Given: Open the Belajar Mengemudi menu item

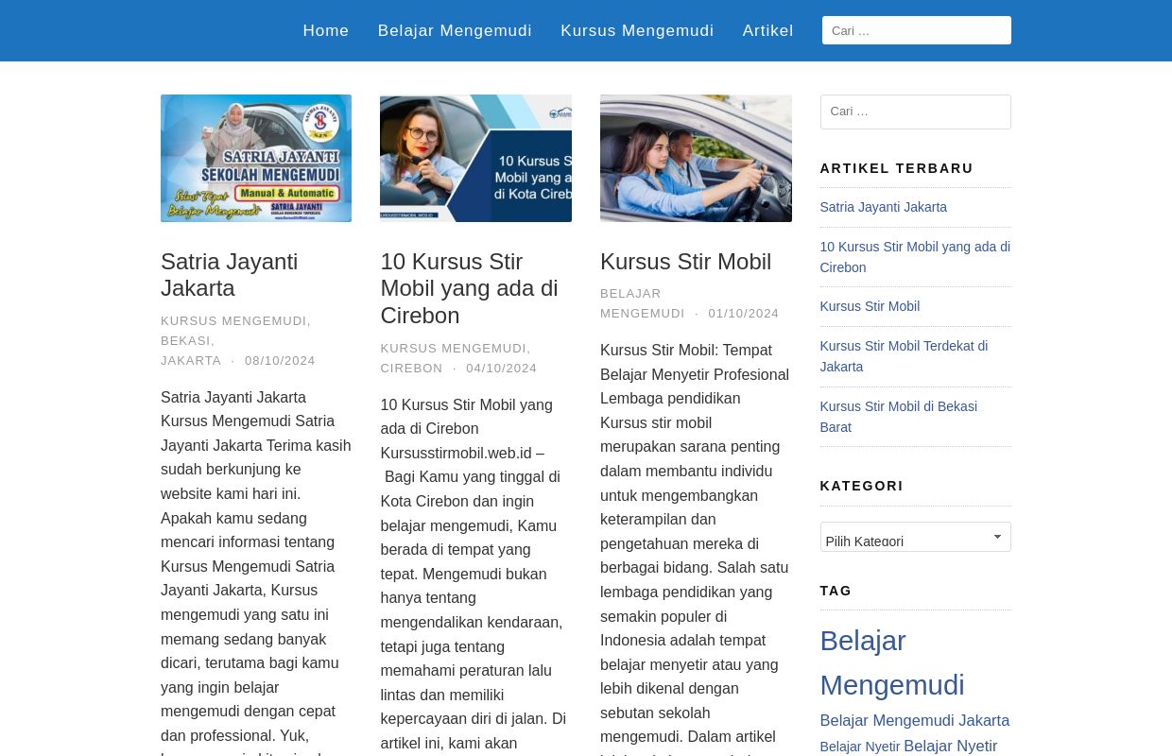Looking at the screenshot, I should pos(455,30).
